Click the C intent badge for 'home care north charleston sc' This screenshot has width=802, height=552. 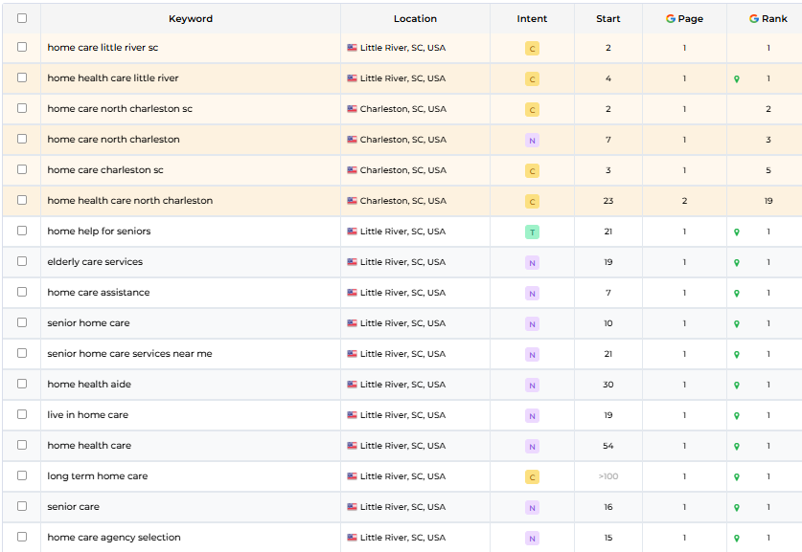click(x=532, y=110)
